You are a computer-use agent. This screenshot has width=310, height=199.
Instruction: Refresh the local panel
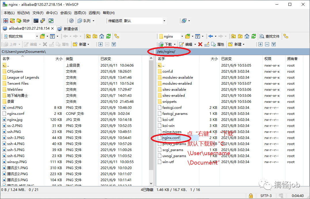pos(108,36)
